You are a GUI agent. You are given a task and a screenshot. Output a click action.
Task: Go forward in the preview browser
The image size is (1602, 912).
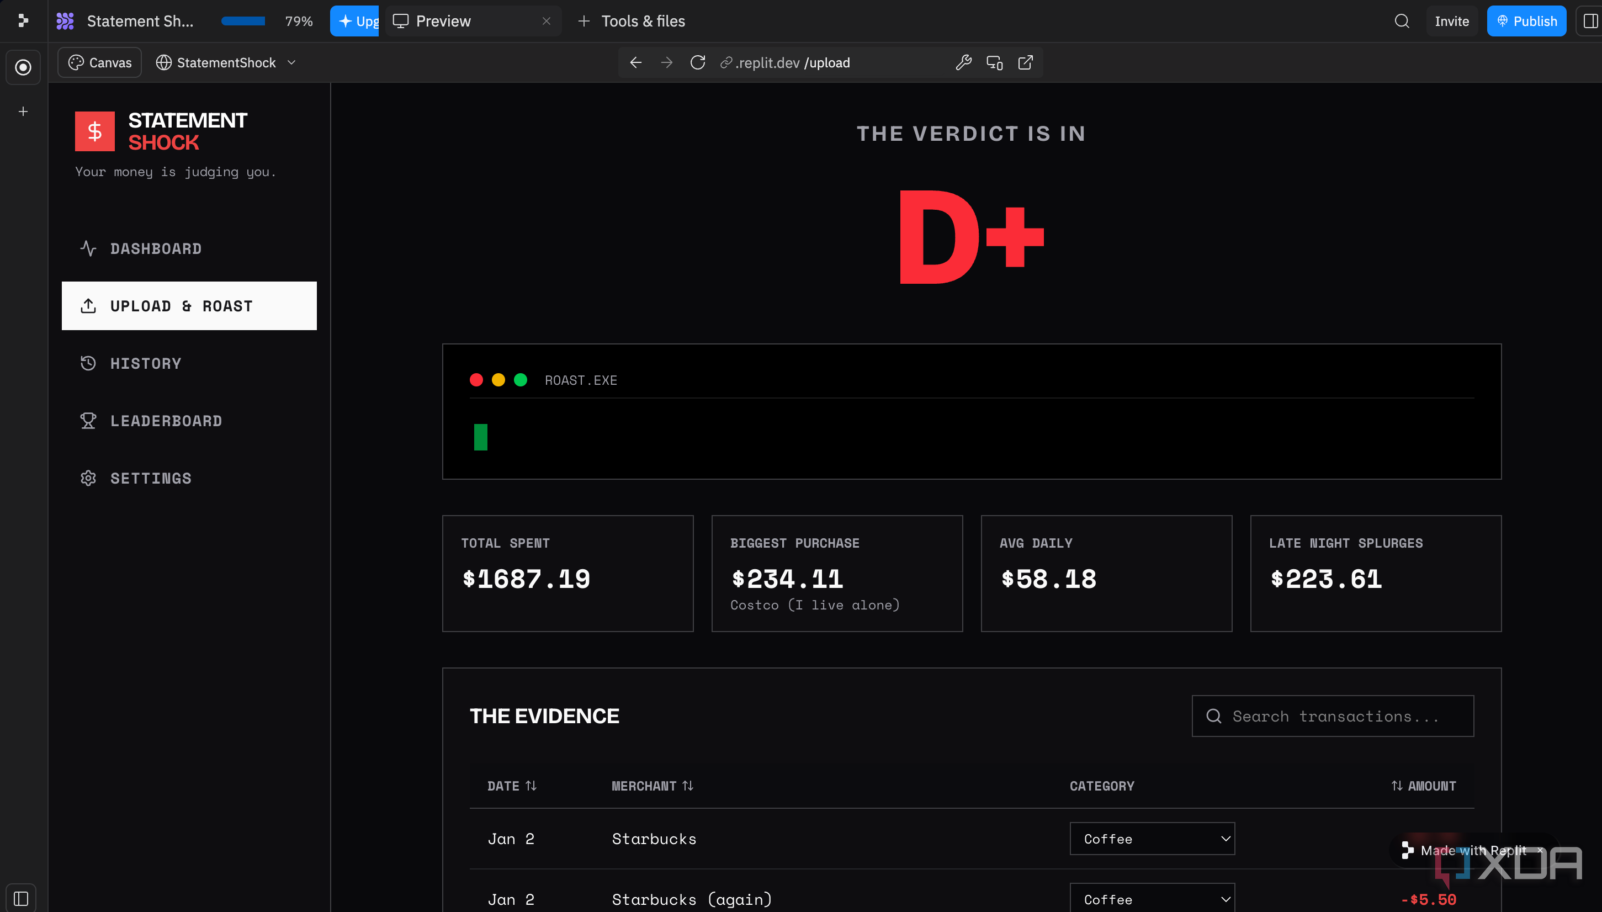pyautogui.click(x=667, y=62)
